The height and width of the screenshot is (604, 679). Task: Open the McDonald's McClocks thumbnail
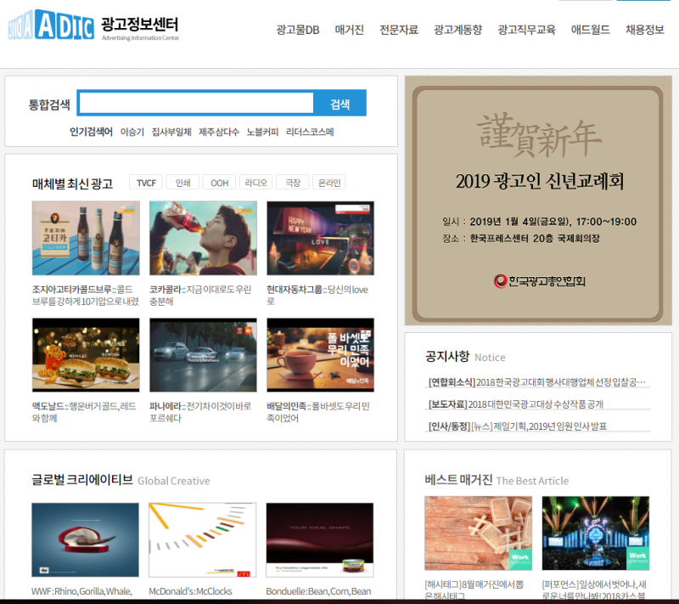203,540
